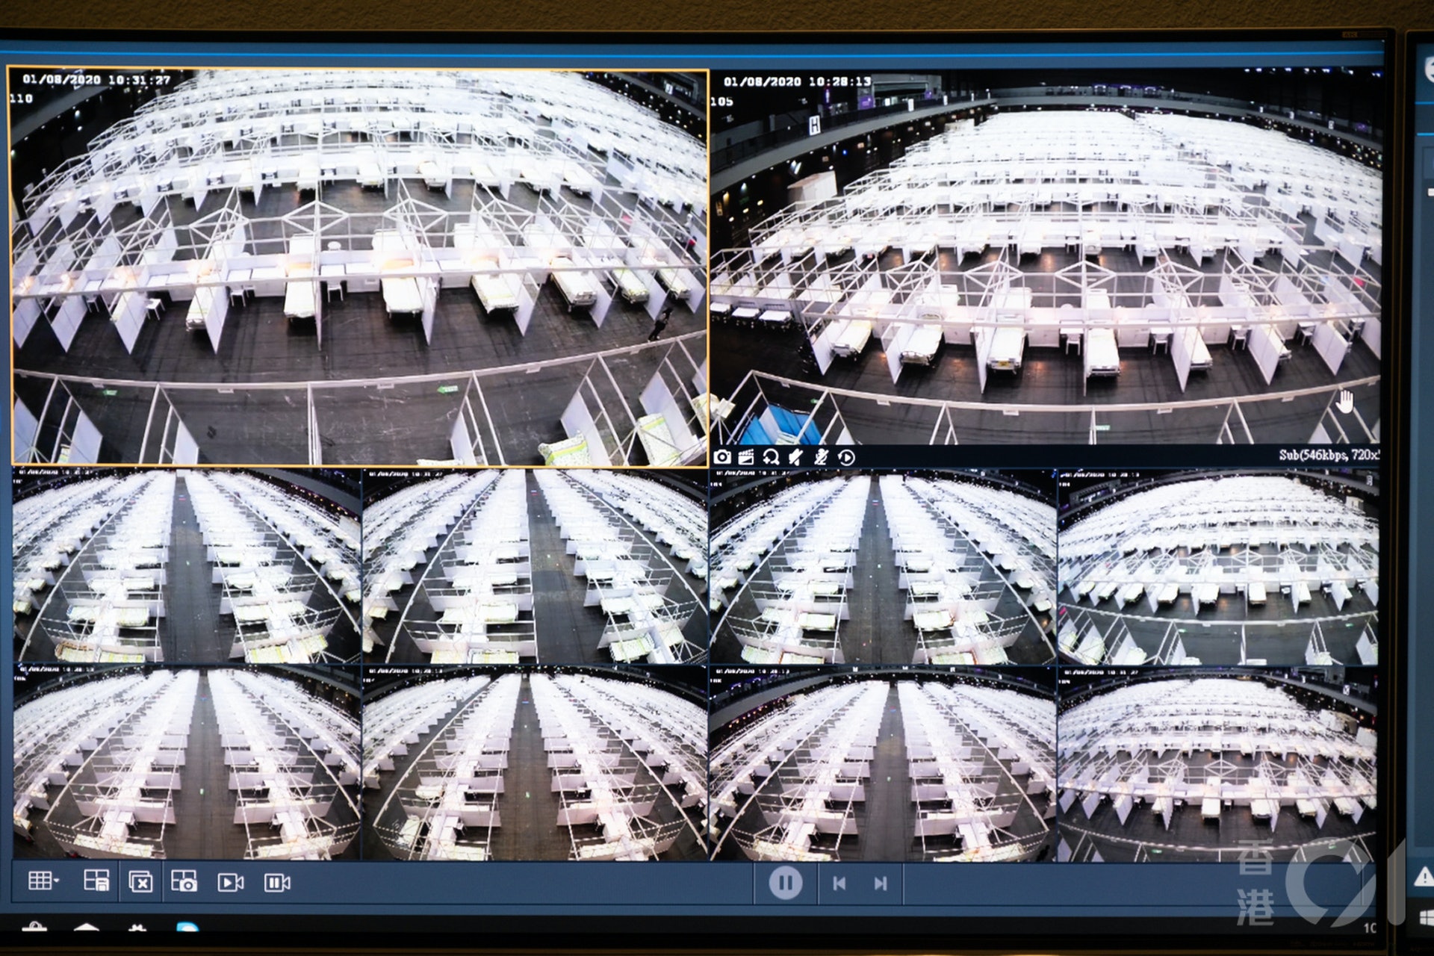The image size is (1434, 956).
Task: Save the current view layout
Action: point(96,882)
